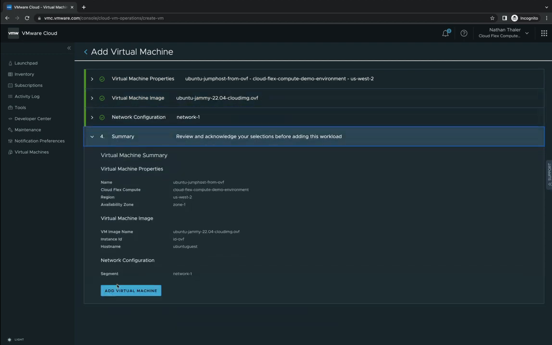The width and height of the screenshot is (552, 345).
Task: Click the us-west-2 region value
Action: (x=182, y=197)
